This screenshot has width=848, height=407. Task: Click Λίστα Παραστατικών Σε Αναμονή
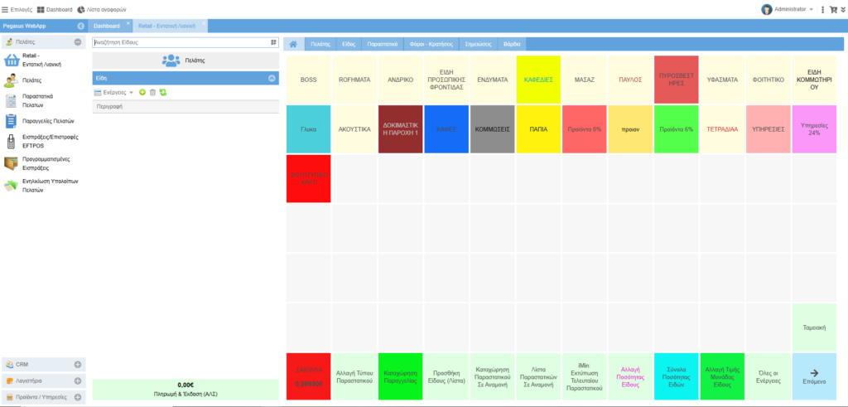[x=538, y=376]
